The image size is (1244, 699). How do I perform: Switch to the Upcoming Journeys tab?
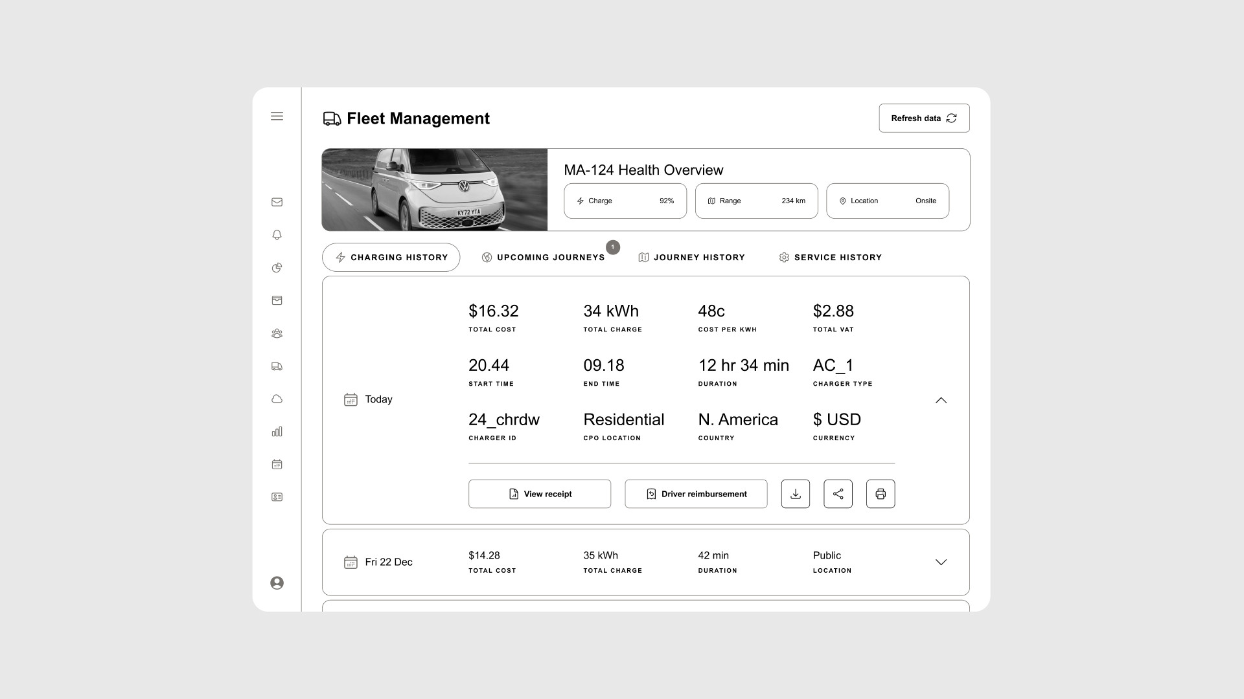pyautogui.click(x=544, y=257)
